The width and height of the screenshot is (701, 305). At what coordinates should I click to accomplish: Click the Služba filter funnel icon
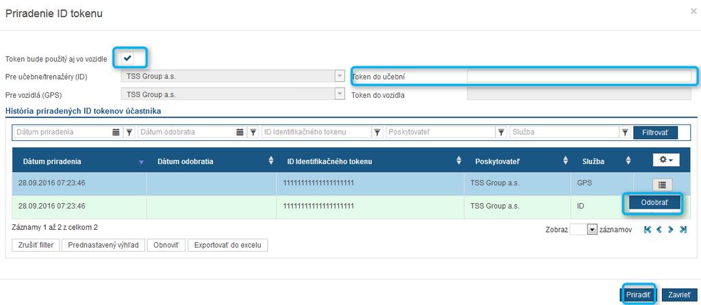(x=625, y=132)
